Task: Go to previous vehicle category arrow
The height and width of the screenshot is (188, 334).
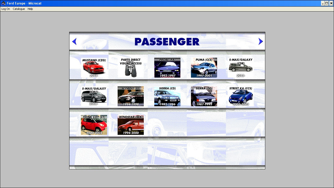Action: click(x=74, y=42)
